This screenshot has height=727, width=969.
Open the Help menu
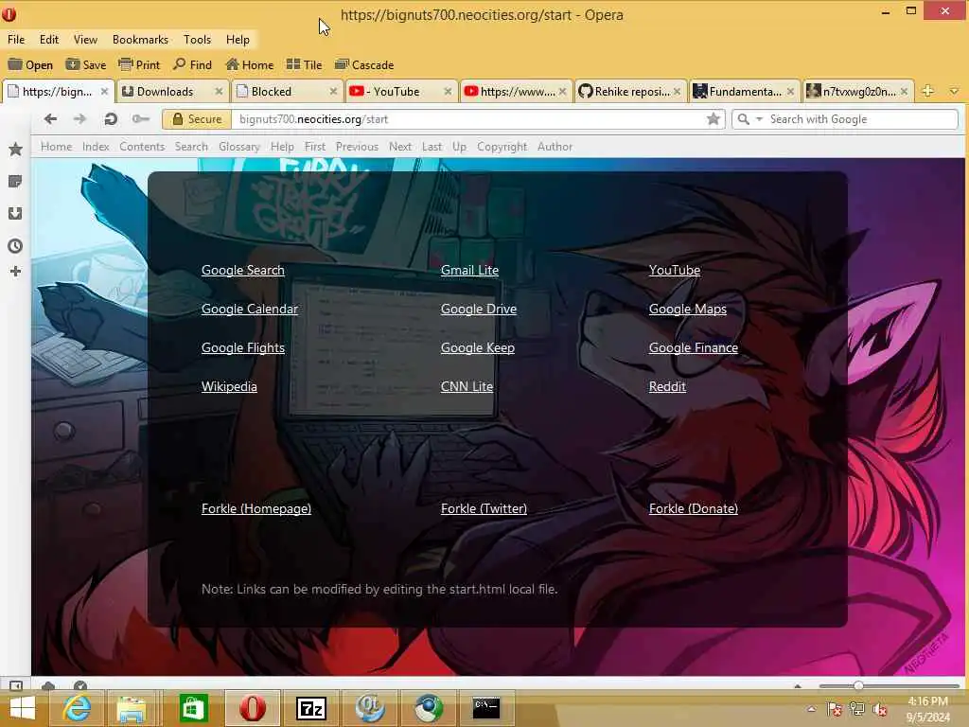click(238, 40)
